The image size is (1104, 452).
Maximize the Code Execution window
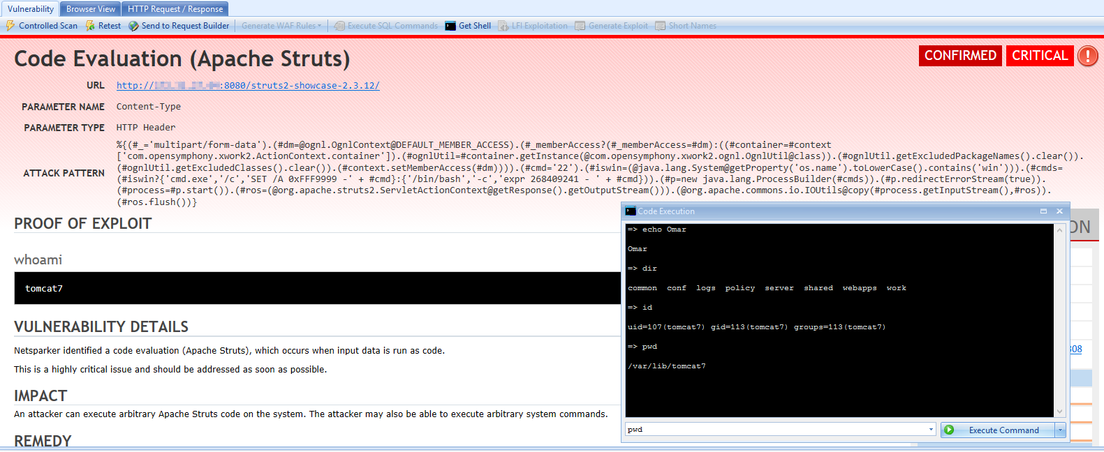[1043, 211]
